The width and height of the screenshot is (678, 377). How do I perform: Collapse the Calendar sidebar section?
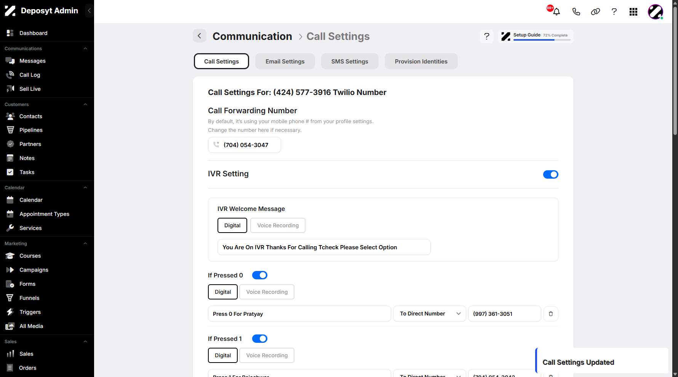click(85, 188)
